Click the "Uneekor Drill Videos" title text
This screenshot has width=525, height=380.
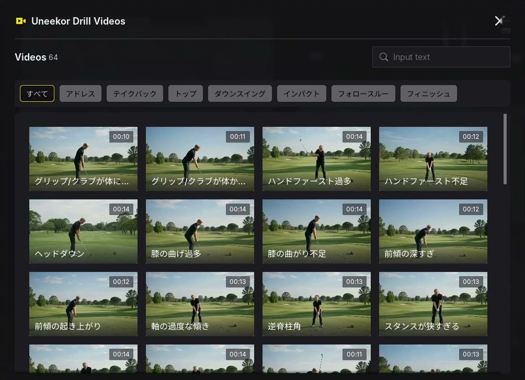tap(78, 21)
